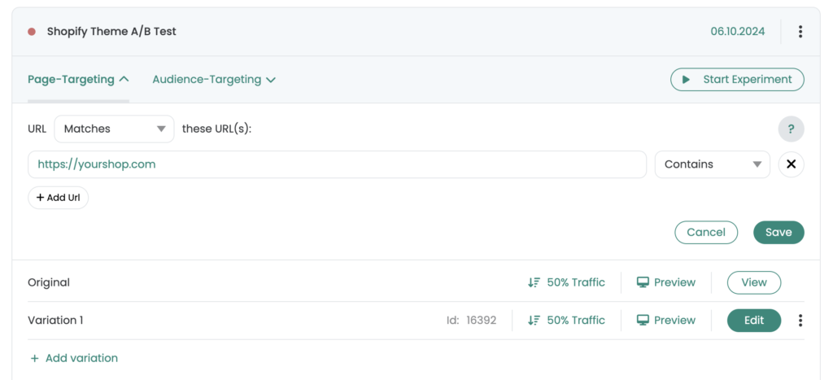Viewport: 833px width, 380px height.
Task: Click the traffic sort icon in the Original row
Action: 534,282
